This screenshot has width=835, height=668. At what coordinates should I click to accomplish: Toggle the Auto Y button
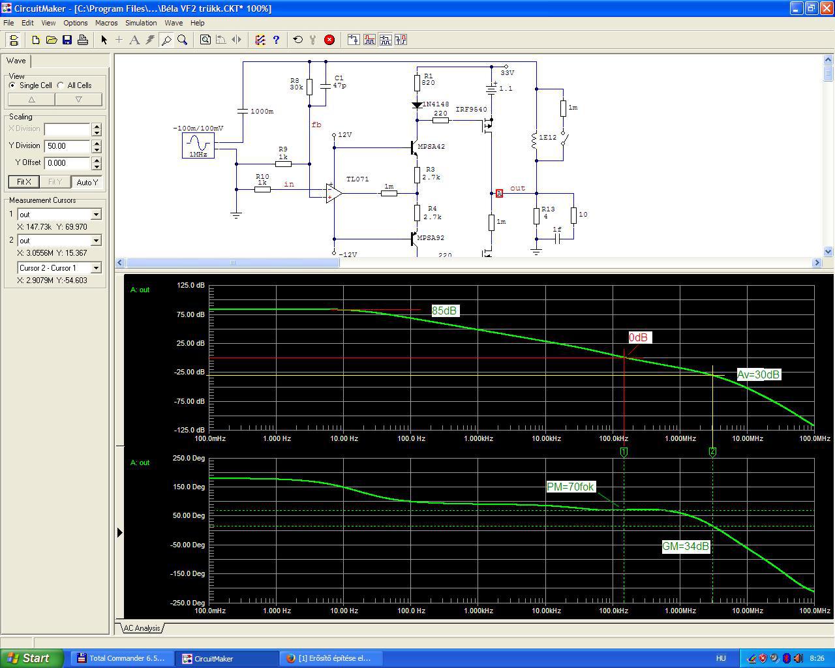(x=87, y=182)
